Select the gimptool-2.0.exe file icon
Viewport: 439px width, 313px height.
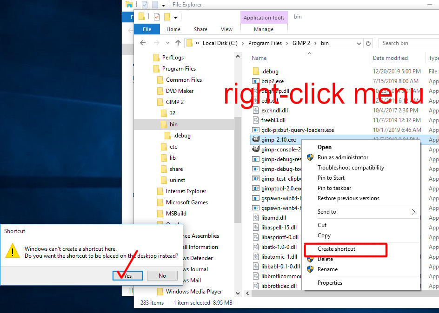256,189
